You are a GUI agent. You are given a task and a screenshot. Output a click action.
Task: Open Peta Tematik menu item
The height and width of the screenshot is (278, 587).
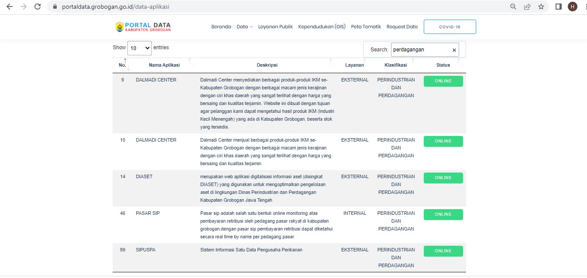click(x=366, y=27)
